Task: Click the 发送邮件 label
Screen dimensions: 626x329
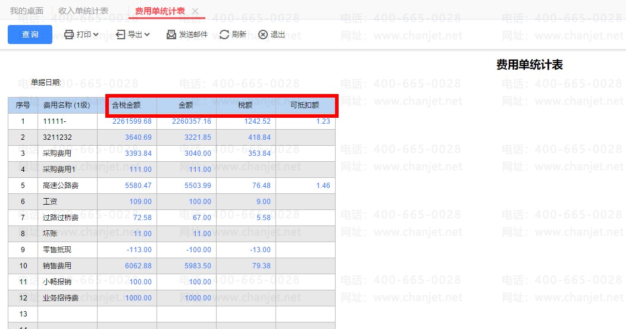Action: [x=193, y=35]
